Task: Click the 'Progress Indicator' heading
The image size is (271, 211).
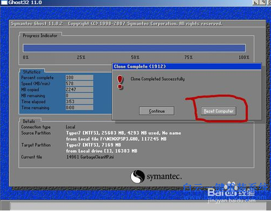Action: coord(40,35)
